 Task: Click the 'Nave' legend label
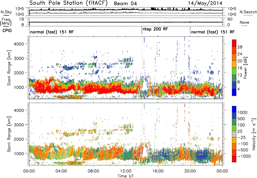244,22
